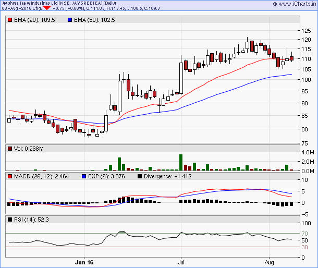Click the 90 price axis label
The height and width of the screenshot is (268, 318).
pyautogui.click(x=304, y=103)
